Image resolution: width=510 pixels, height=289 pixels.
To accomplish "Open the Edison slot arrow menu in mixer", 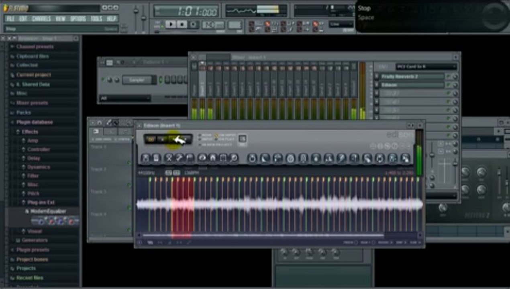I will (x=376, y=85).
